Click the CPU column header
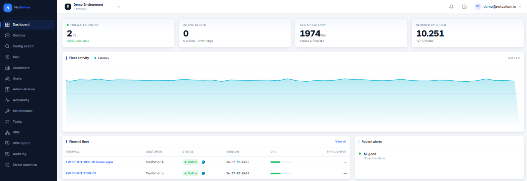This screenshot has width=527, height=181. click(x=273, y=152)
